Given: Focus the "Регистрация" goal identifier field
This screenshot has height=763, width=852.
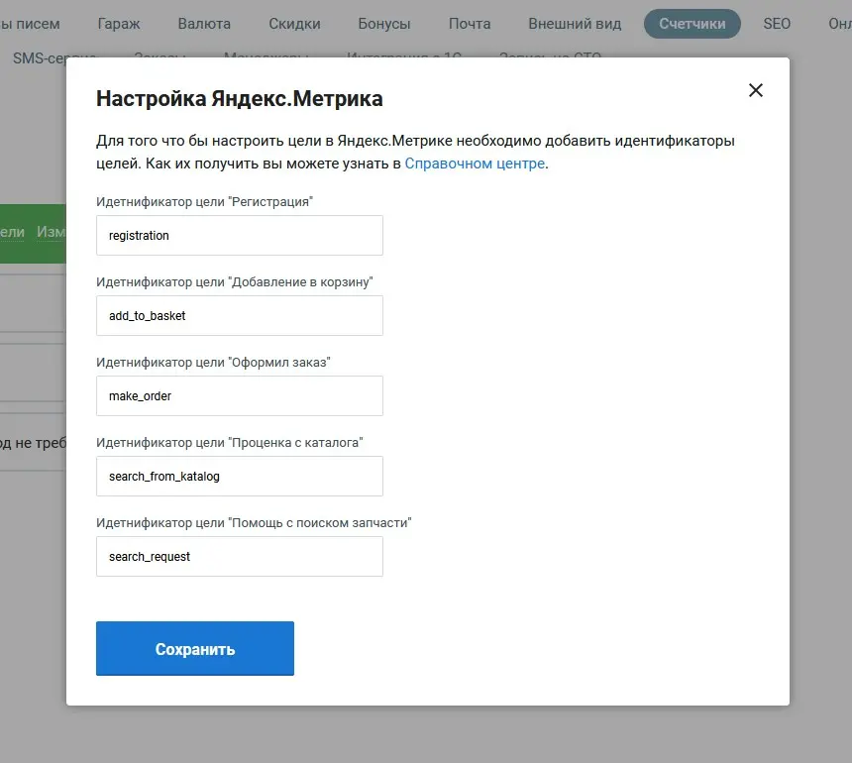Looking at the screenshot, I should point(240,236).
